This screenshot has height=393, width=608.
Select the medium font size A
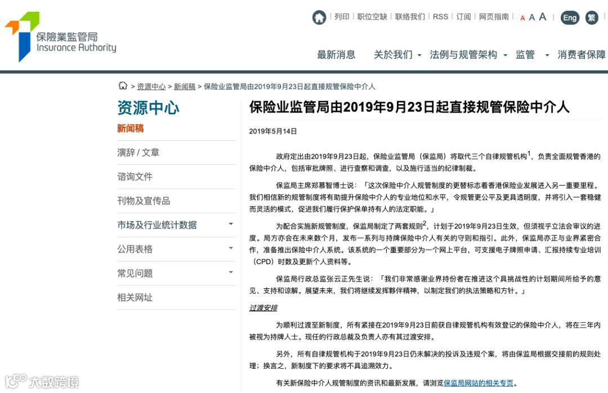[531, 17]
